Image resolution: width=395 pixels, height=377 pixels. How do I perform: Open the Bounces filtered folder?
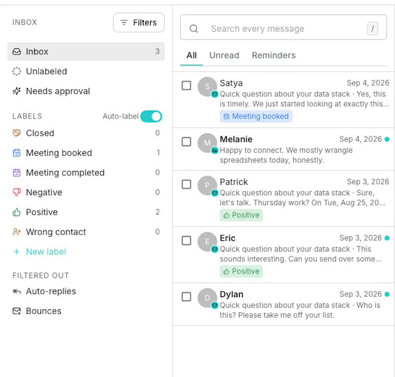click(86, 311)
